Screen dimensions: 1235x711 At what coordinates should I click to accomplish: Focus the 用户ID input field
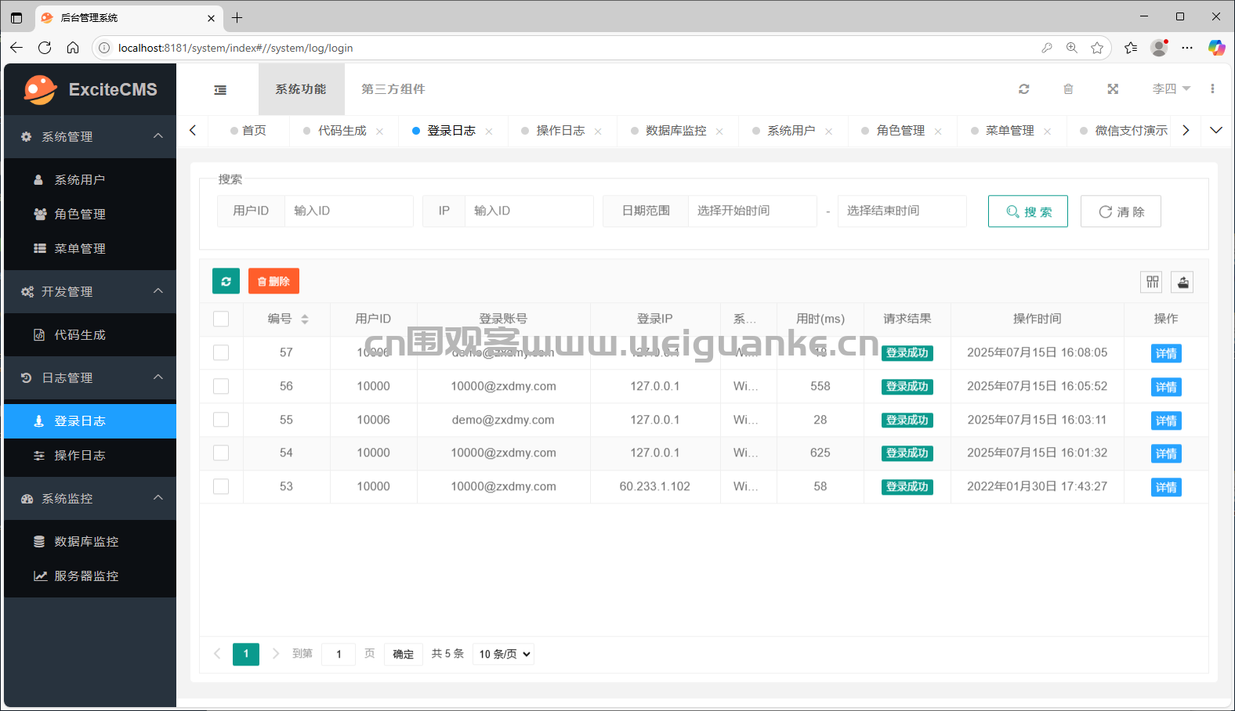click(x=349, y=211)
